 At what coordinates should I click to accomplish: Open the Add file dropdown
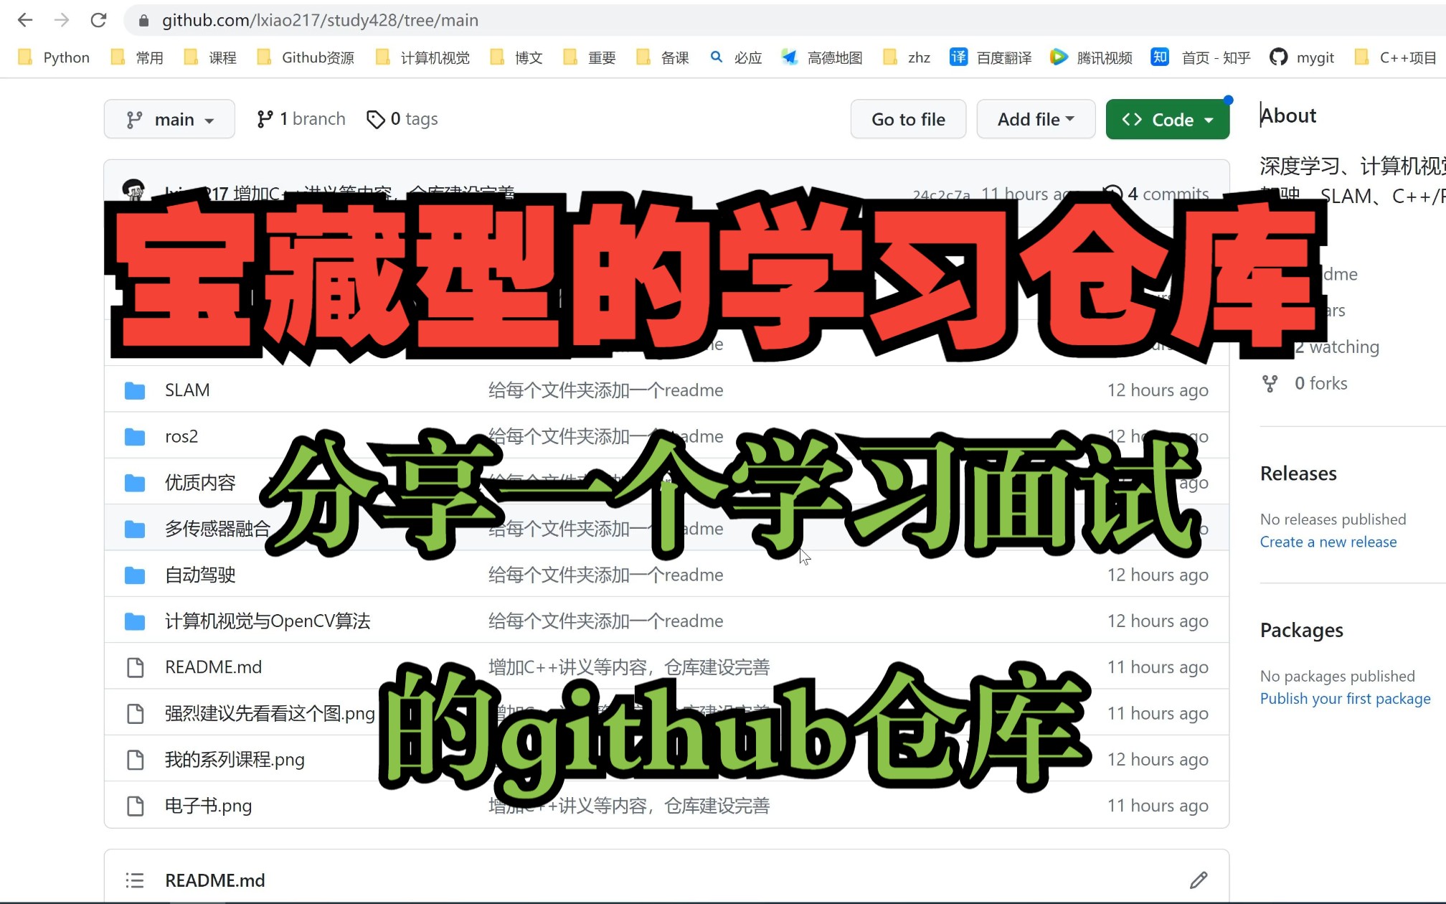point(1035,119)
